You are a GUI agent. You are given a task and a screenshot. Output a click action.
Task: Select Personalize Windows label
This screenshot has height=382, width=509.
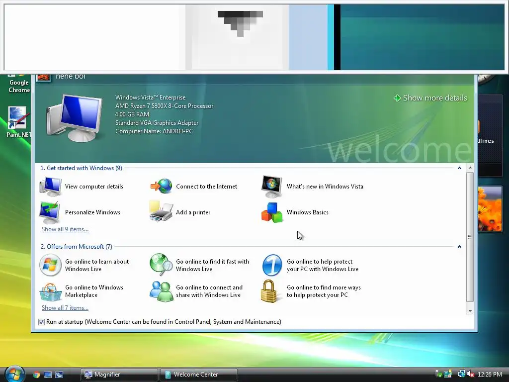(92, 212)
